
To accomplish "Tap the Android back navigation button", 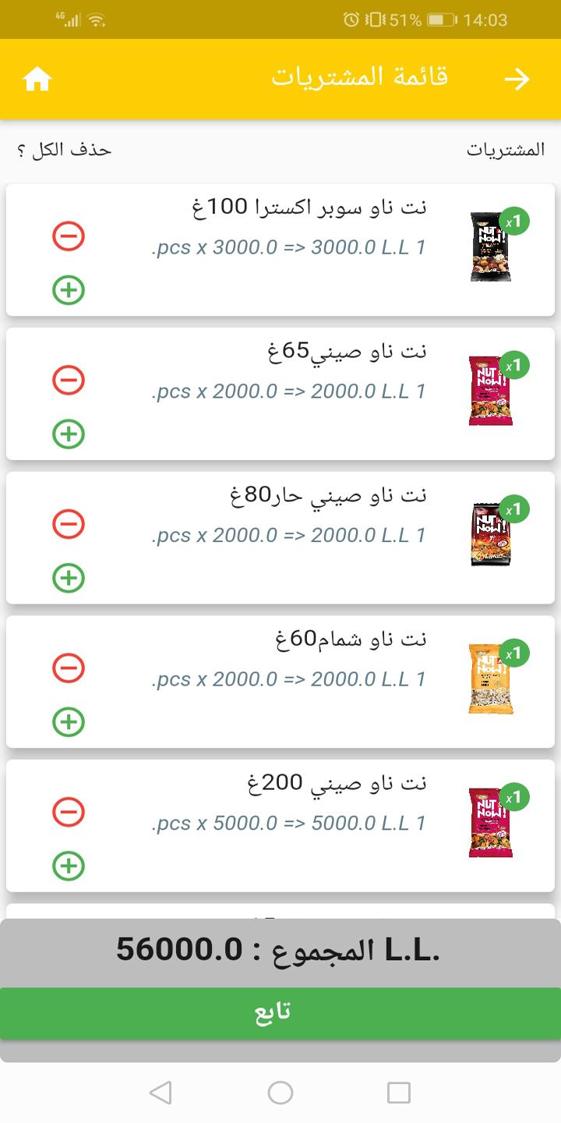I will tap(161, 1093).
